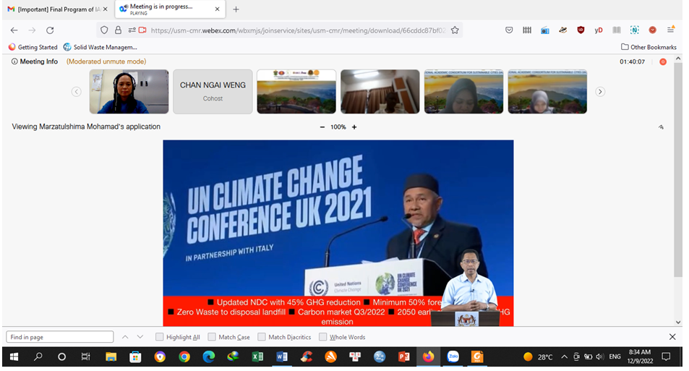Open the uBlock Origin shield extension
689x371 pixels.
coord(581,30)
